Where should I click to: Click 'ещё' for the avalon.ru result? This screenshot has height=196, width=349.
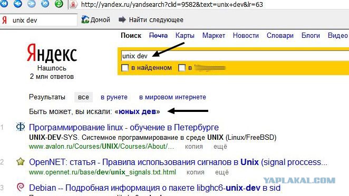click(220, 147)
